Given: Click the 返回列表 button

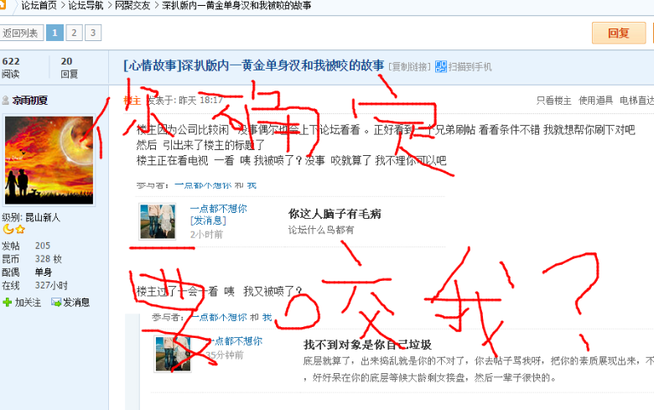Looking at the screenshot, I should point(20,33).
